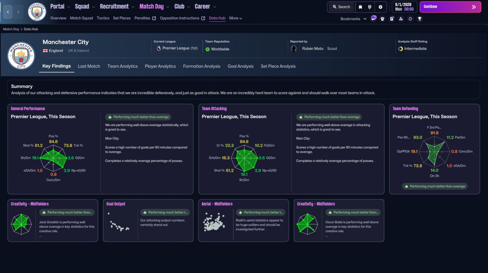This screenshot has height=273, width=488.
Task: Open the world globe icon in toolbar
Action: pyautogui.click(x=369, y=7)
